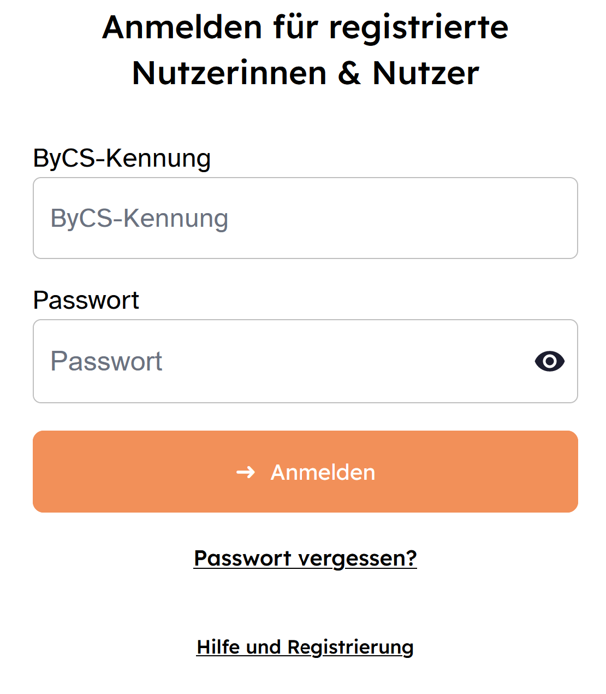Image resolution: width=606 pixels, height=694 pixels.
Task: Toggle password visibility with the eye icon
Action: click(x=549, y=361)
